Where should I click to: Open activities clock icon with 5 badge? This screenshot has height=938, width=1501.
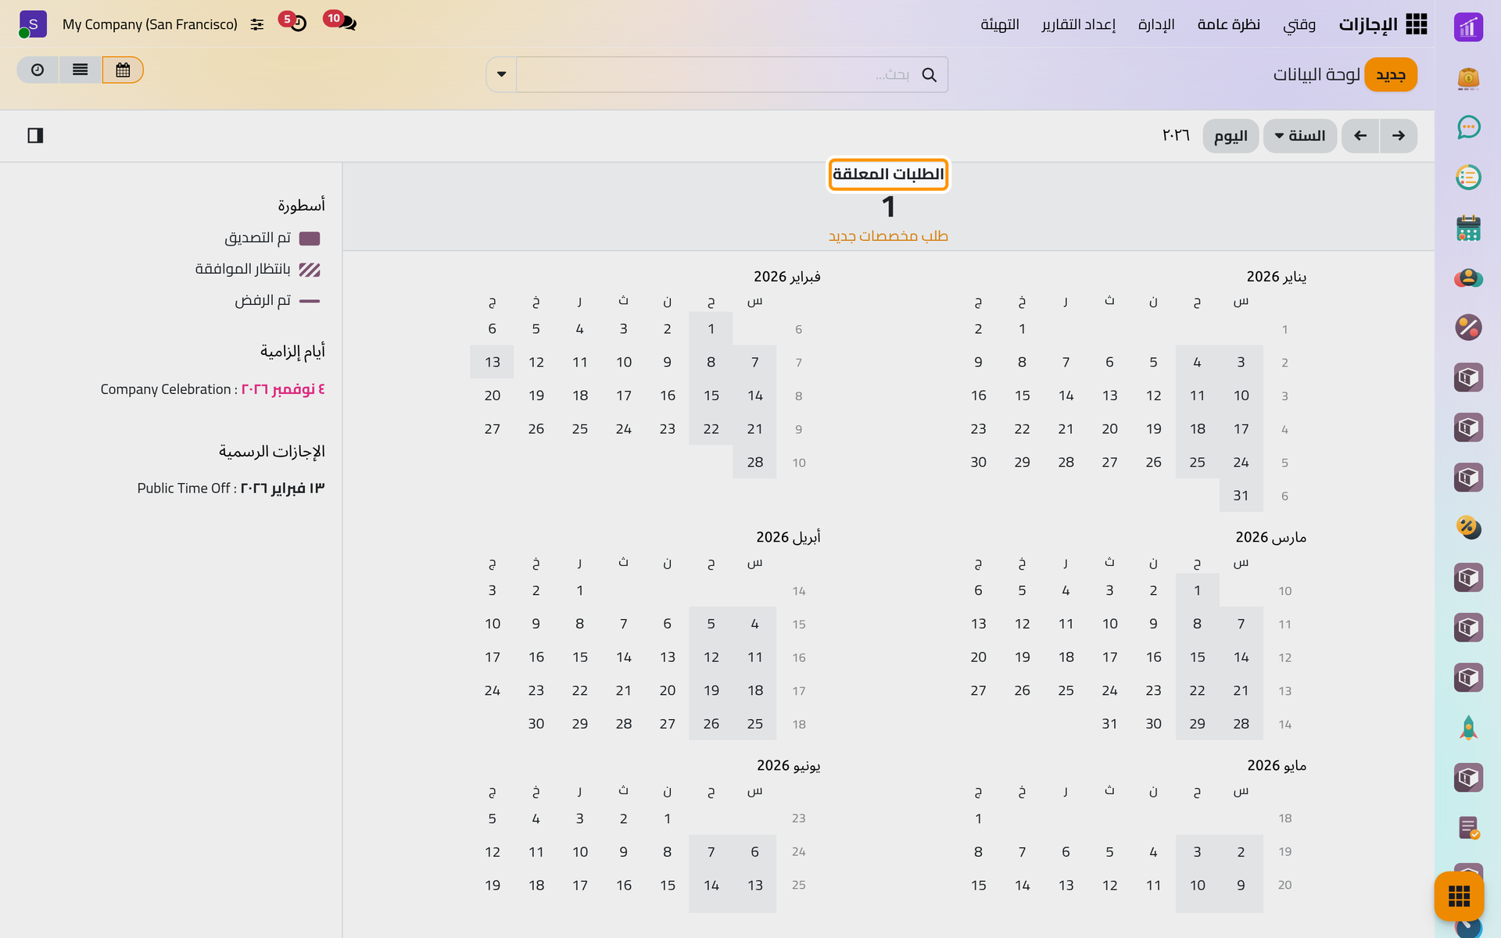(x=293, y=21)
